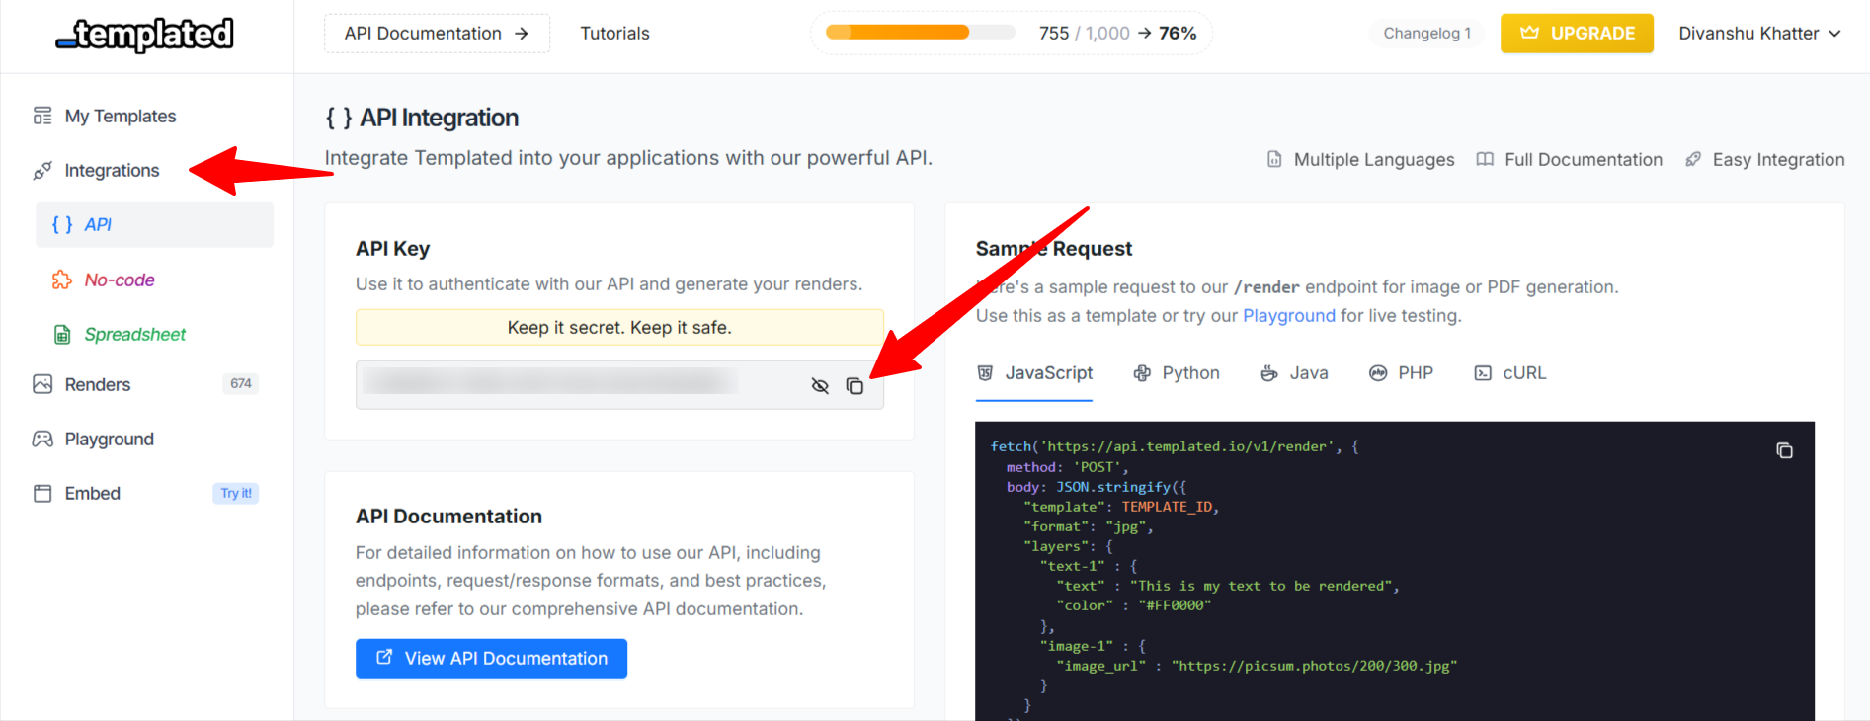Click the Renders image icon

tap(42, 384)
